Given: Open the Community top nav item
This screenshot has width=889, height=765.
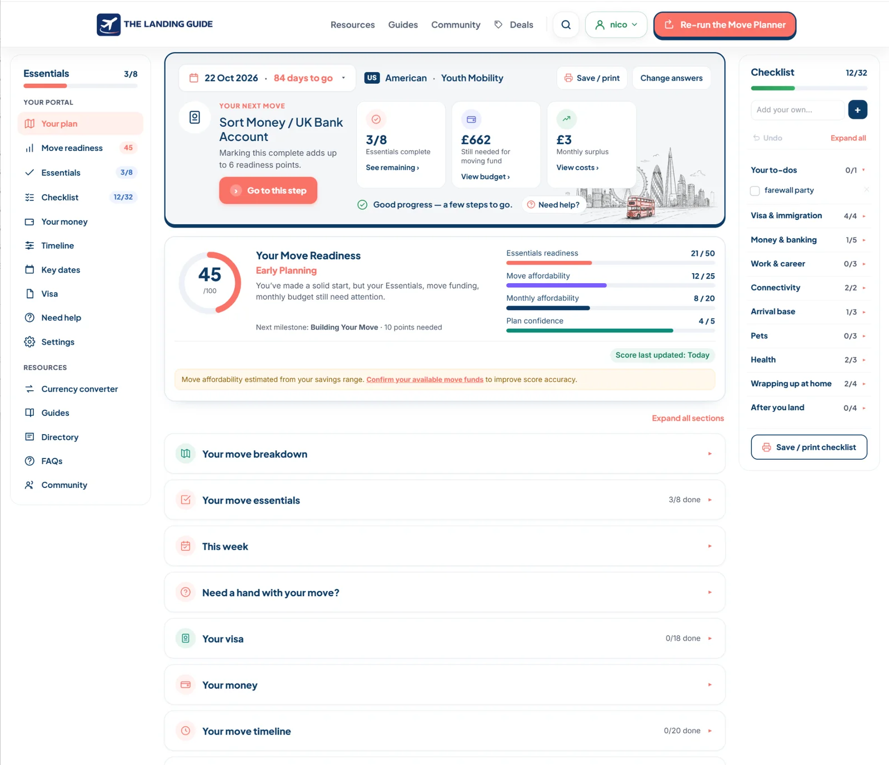Looking at the screenshot, I should [456, 25].
